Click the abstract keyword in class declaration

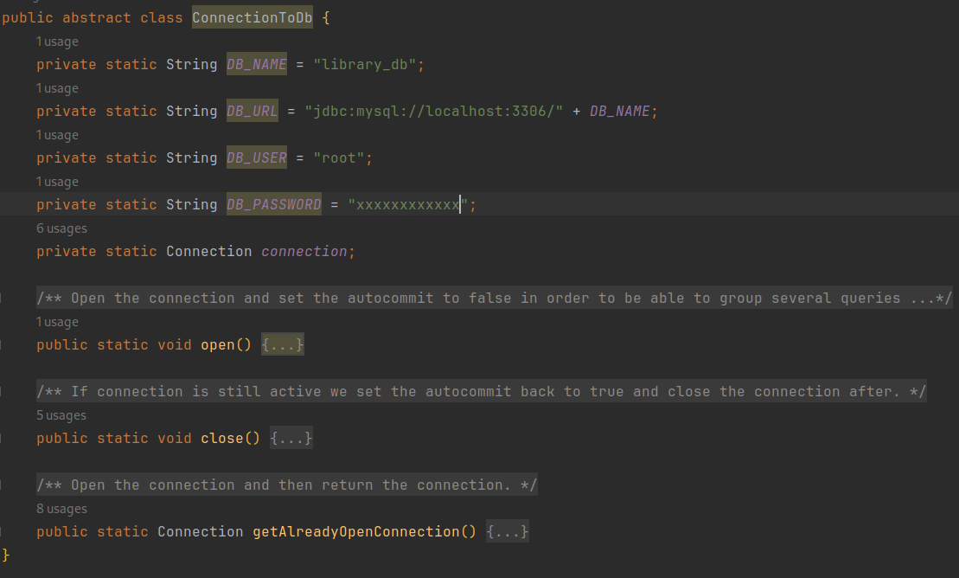97,18
